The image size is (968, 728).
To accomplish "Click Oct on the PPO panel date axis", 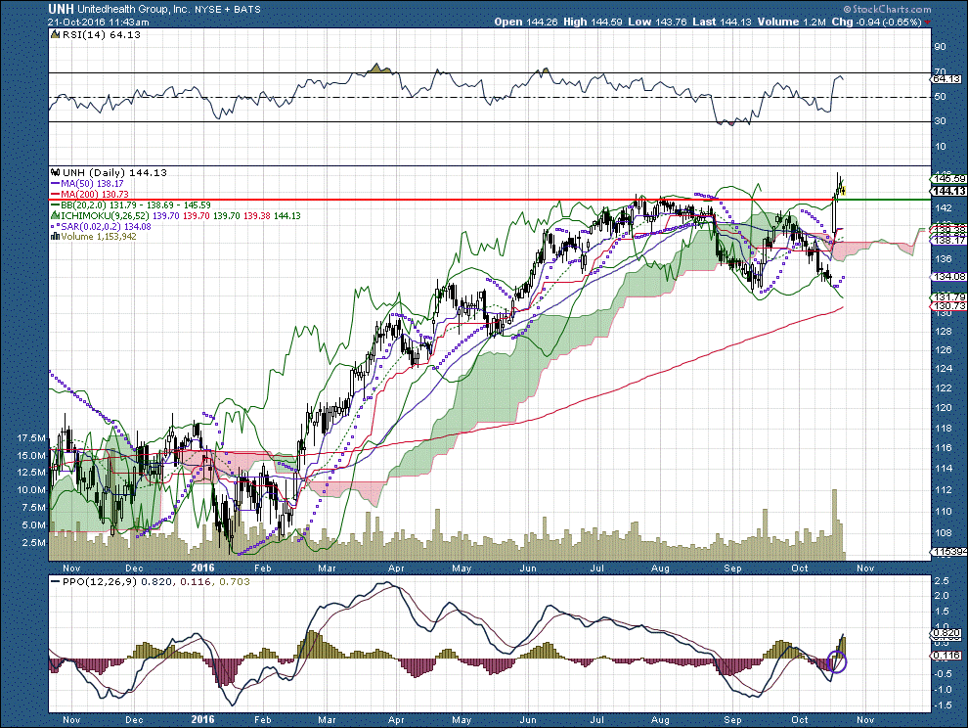I will point(800,720).
